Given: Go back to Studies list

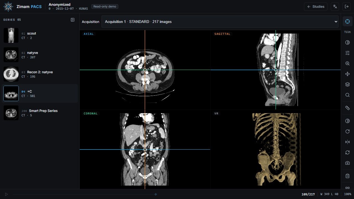Looking at the screenshot, I should [316, 7].
